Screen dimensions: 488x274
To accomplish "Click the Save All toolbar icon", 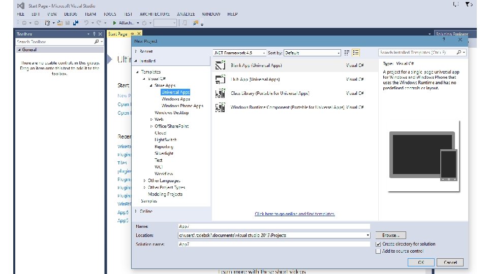I will (76, 23).
